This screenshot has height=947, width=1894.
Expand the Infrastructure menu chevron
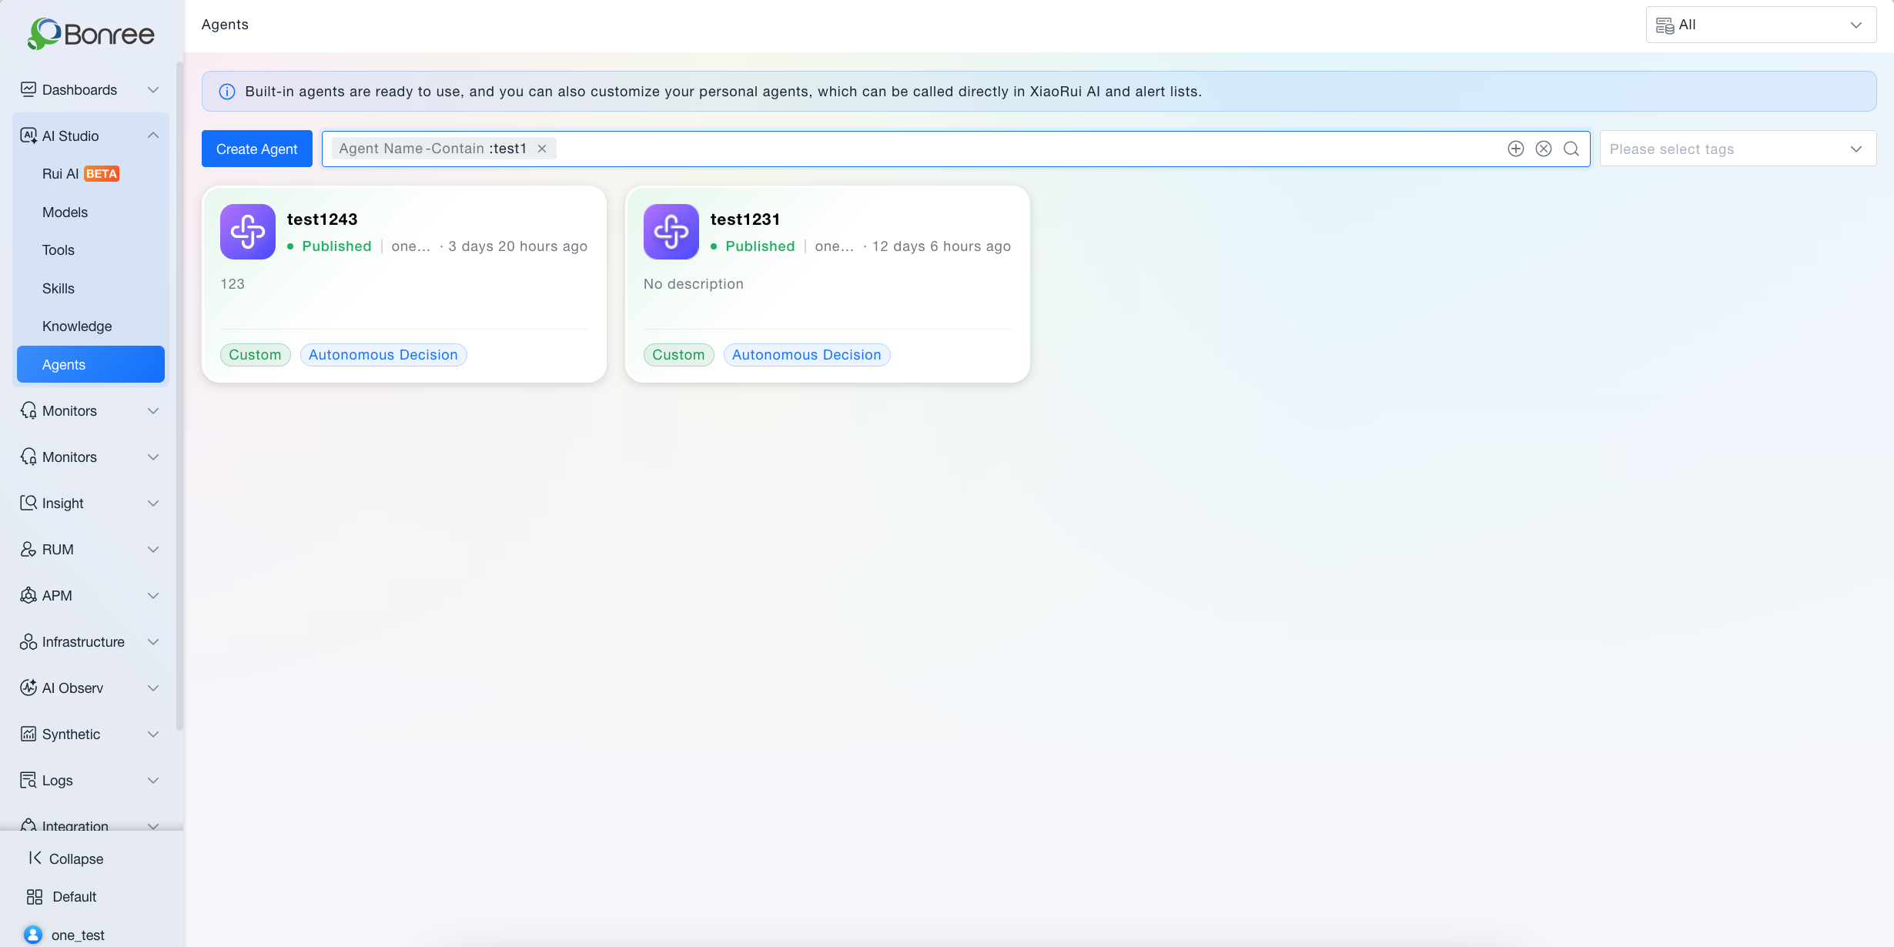pos(153,641)
